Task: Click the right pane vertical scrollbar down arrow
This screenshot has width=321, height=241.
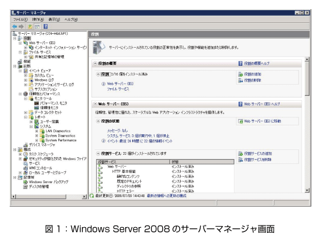Action: pyautogui.click(x=307, y=190)
